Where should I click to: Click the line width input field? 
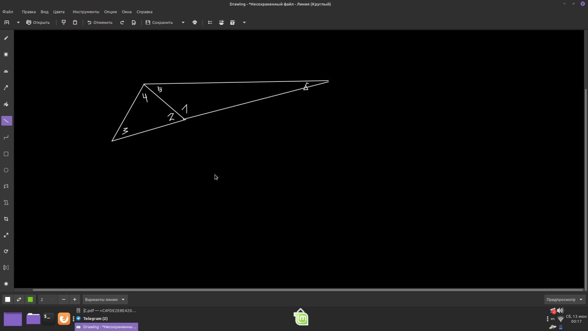tap(48, 299)
